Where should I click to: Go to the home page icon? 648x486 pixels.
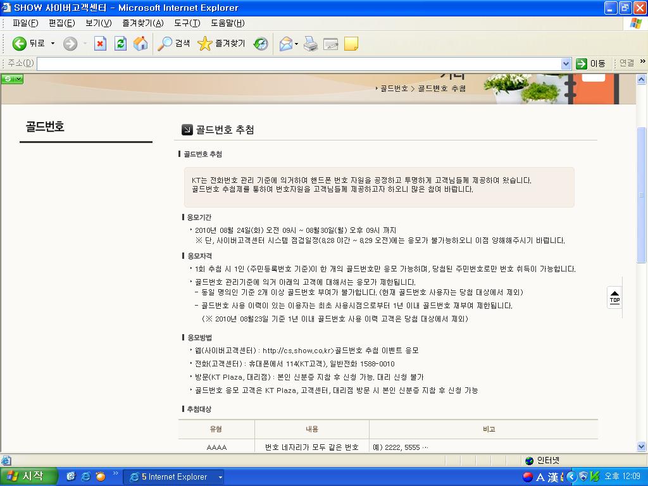click(140, 44)
